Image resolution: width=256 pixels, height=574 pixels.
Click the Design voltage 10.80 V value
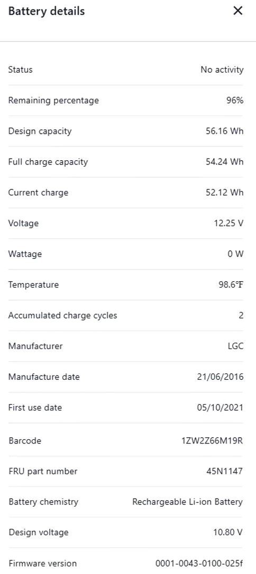point(228,533)
